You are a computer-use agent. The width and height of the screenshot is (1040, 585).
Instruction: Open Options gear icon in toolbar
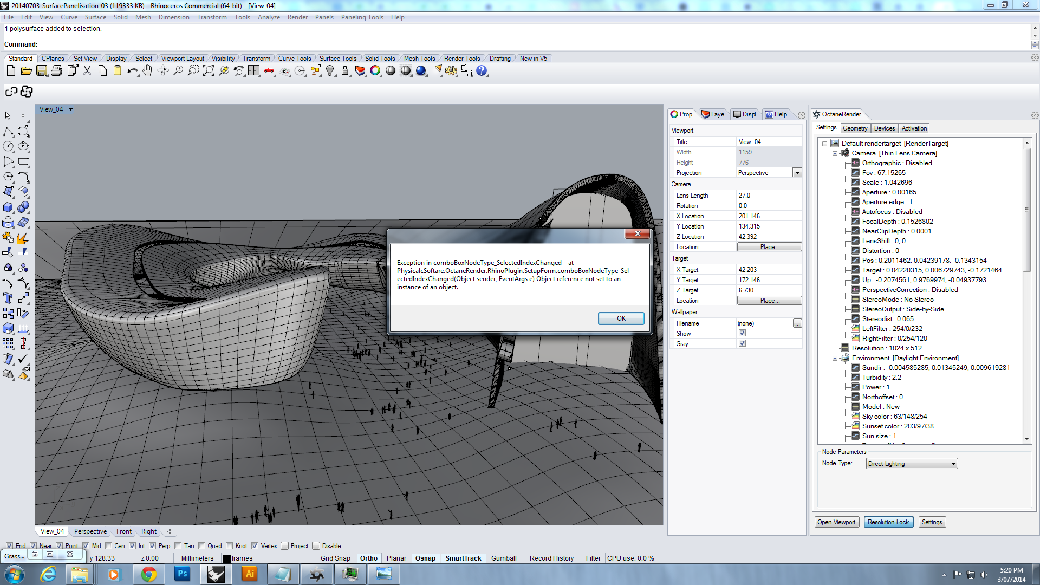pos(451,71)
